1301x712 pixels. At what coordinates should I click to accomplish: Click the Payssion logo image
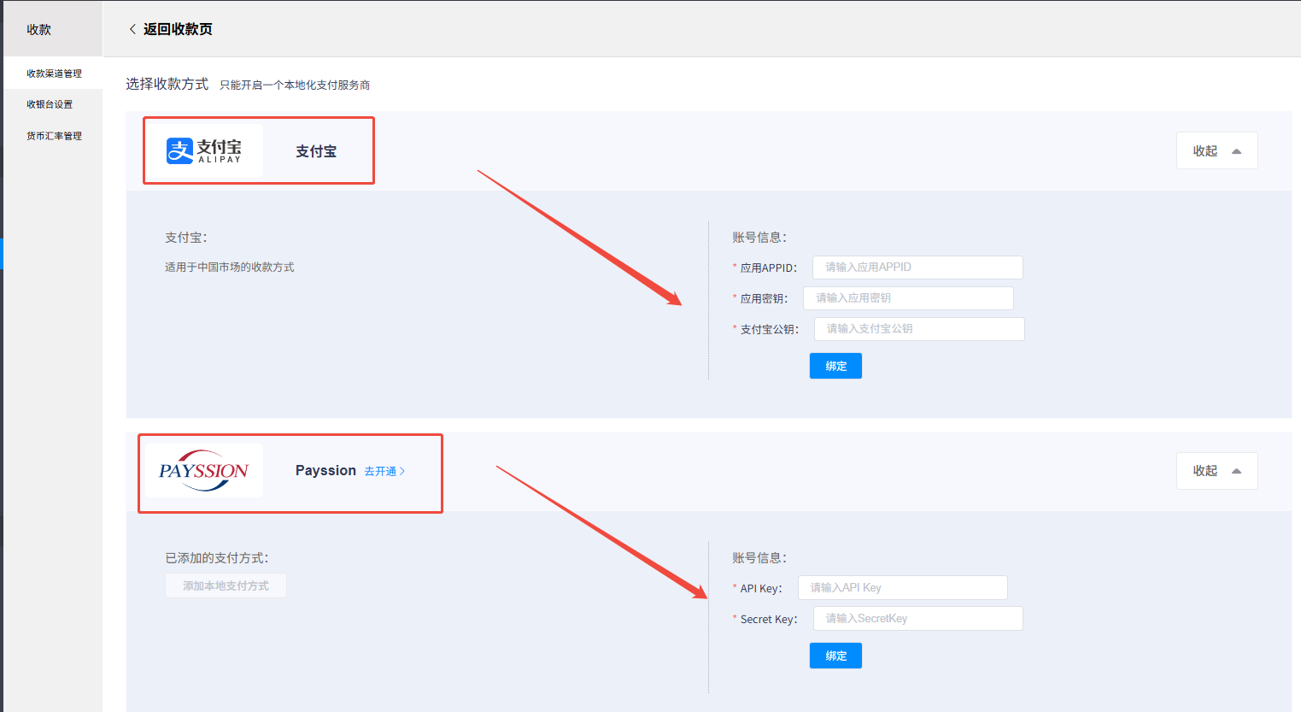tap(203, 471)
